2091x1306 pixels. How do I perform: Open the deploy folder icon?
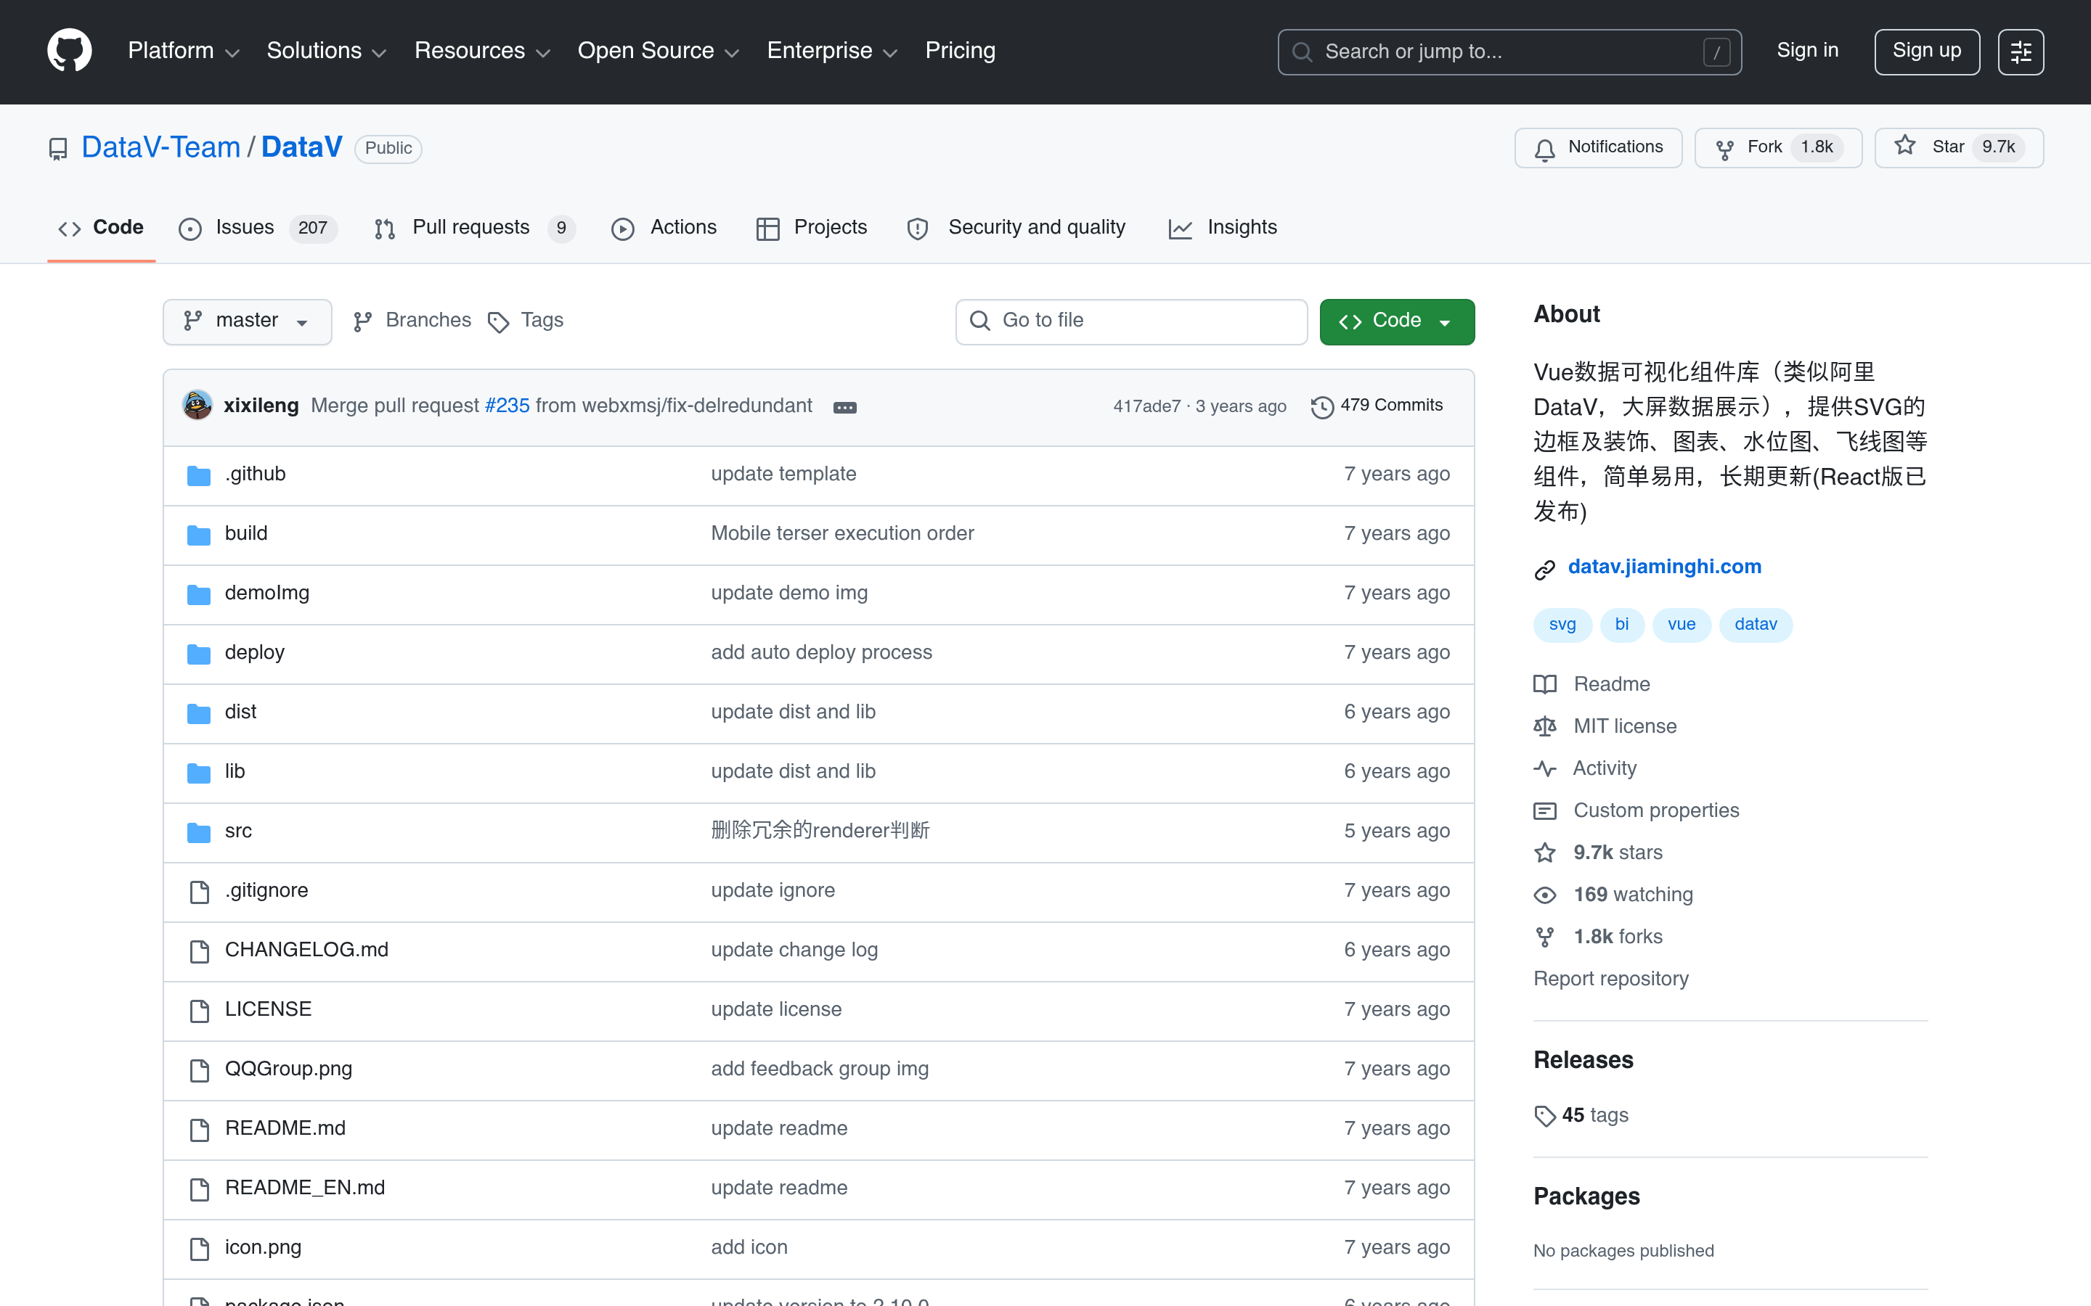(x=199, y=654)
